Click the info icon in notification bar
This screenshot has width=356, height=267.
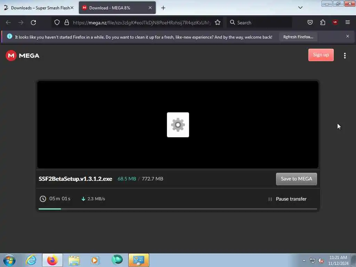pyautogui.click(x=9, y=36)
